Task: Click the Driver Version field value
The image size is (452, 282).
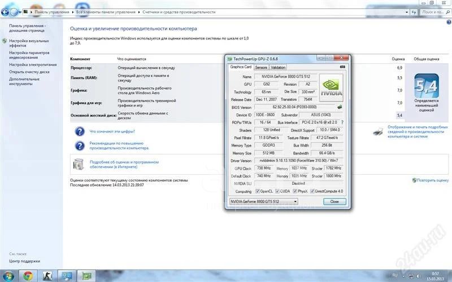Action: coord(299,161)
